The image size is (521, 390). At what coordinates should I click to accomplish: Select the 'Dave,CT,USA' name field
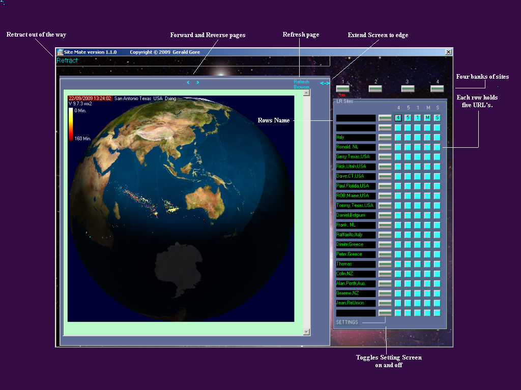356,176
